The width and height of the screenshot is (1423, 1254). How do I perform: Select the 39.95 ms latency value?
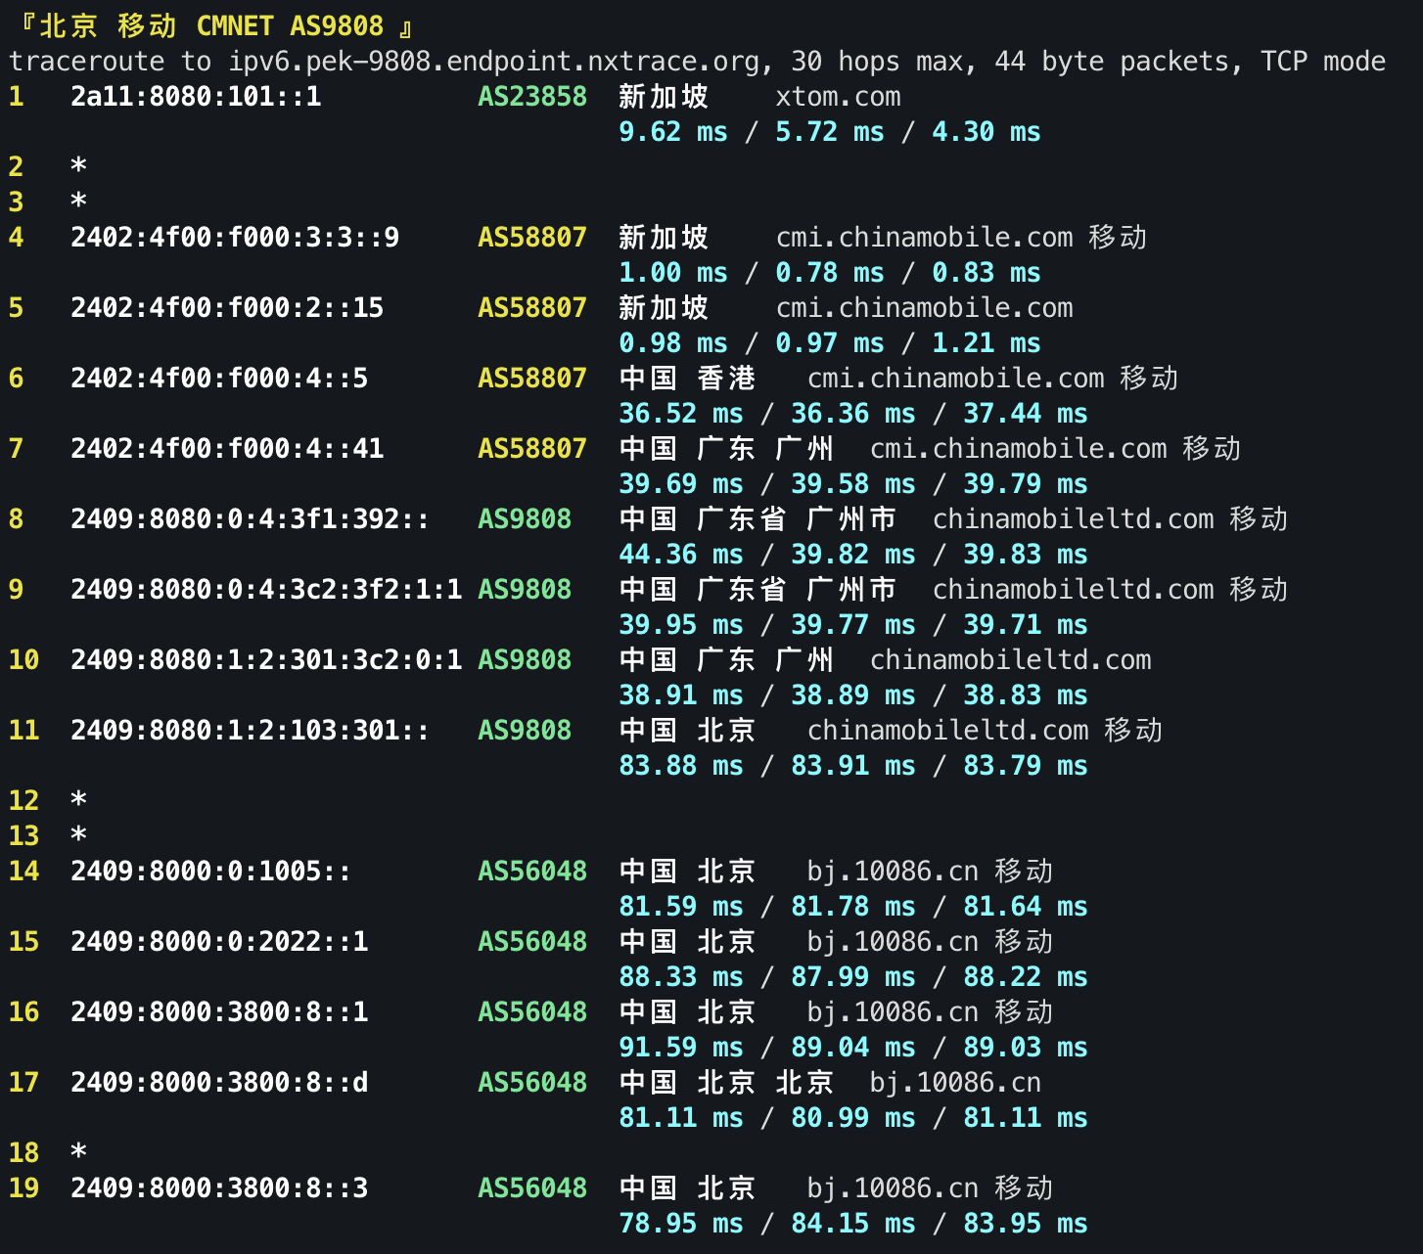[x=681, y=625]
